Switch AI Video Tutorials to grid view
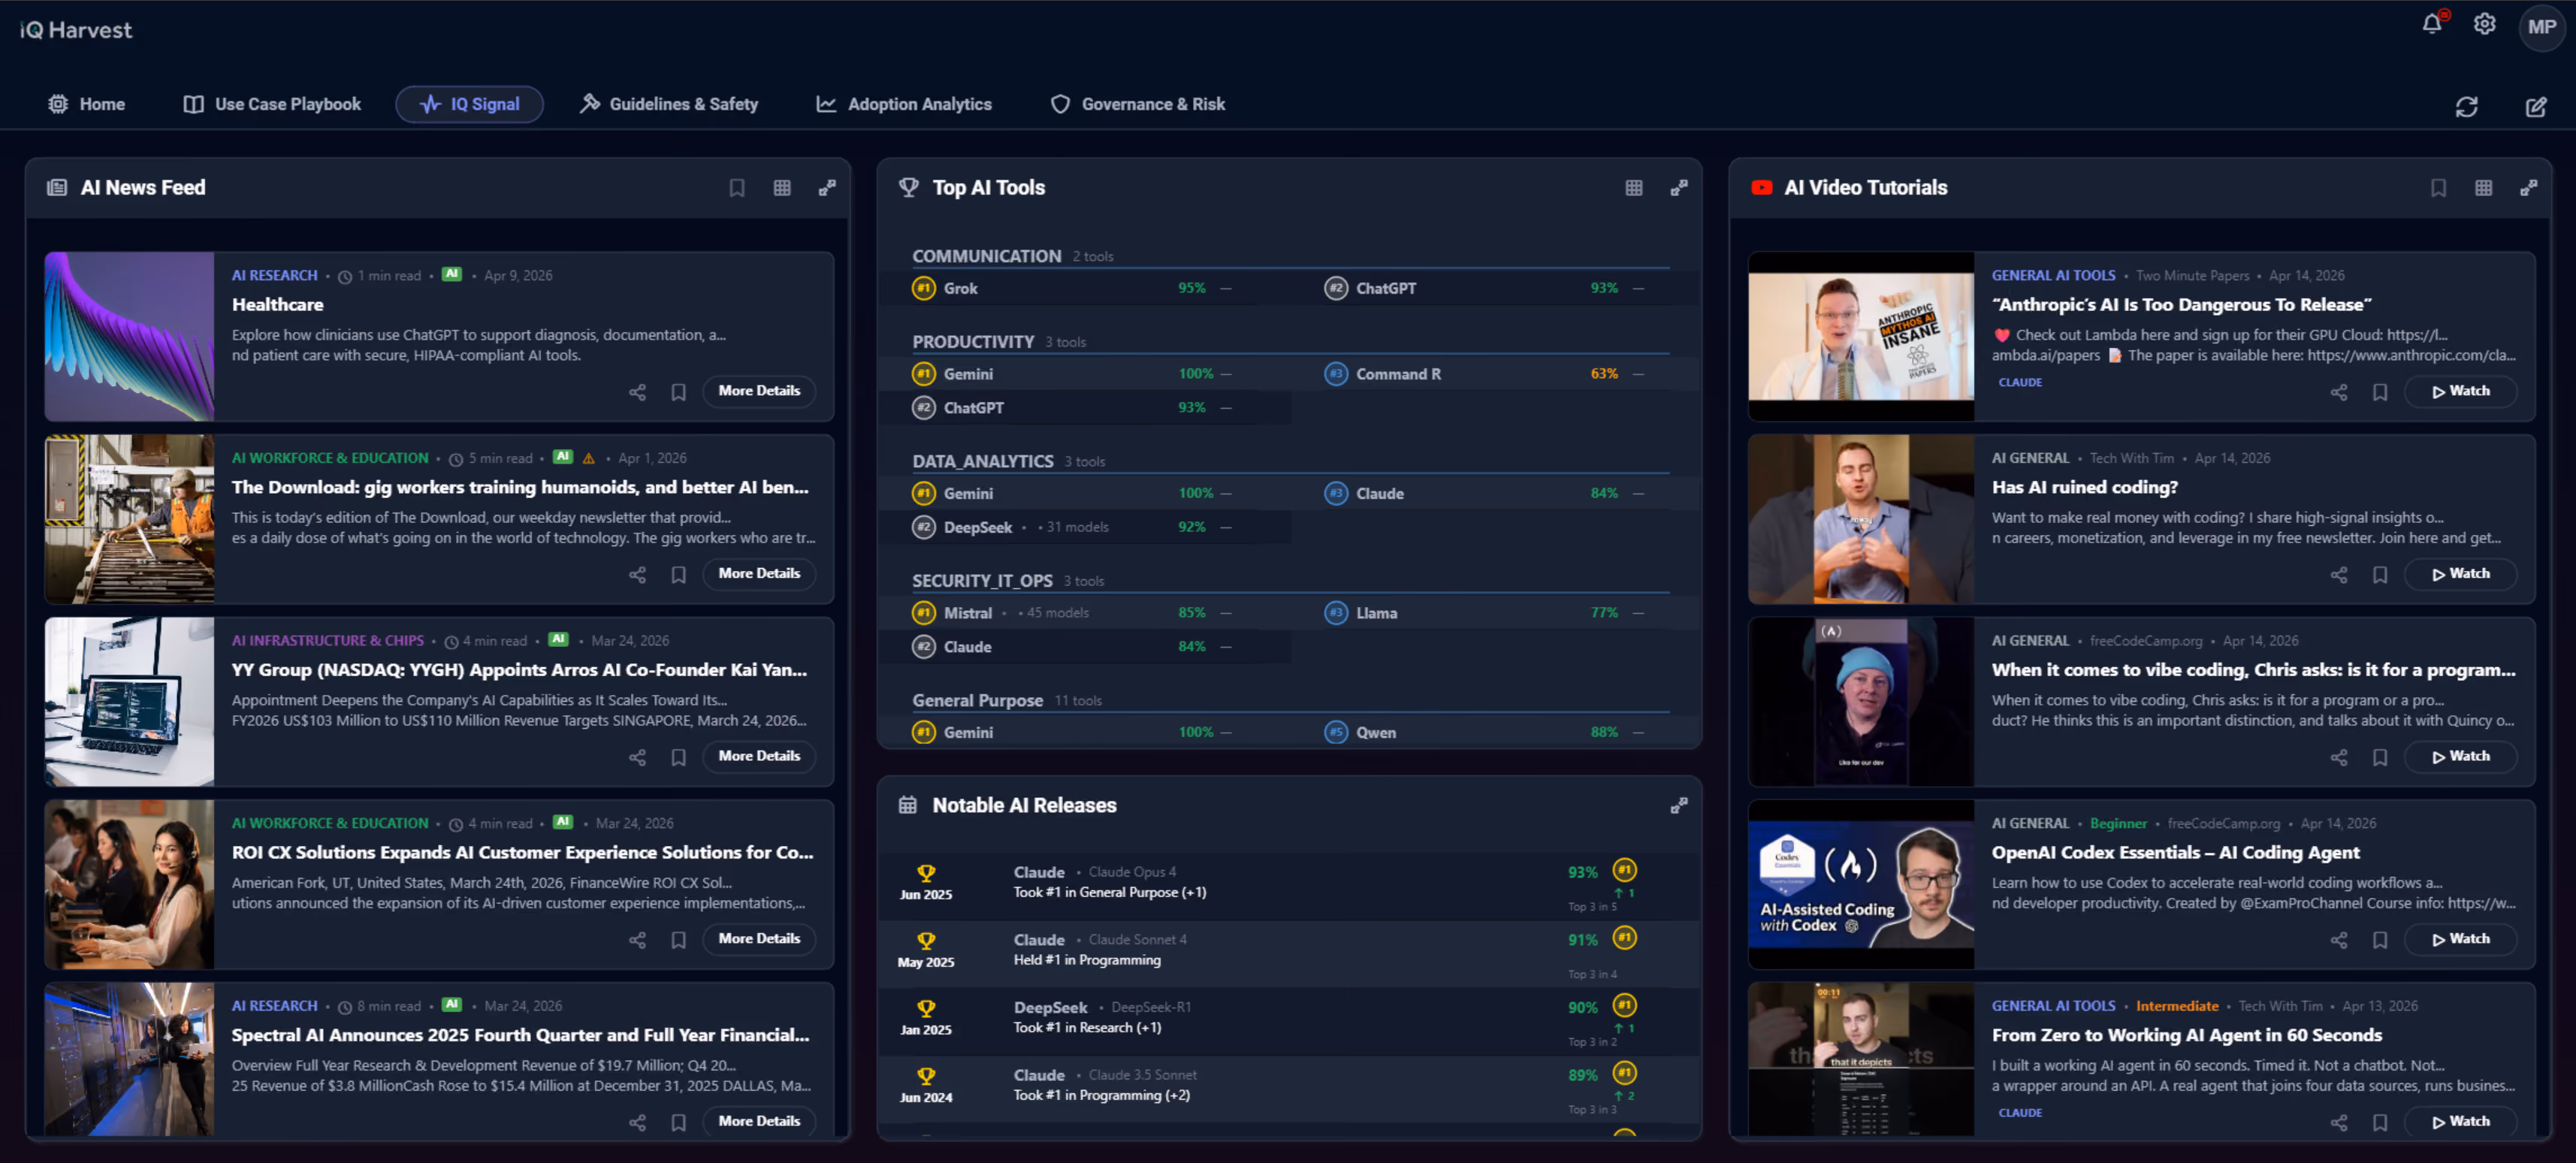Screen dimensions: 2576x1163 [2483, 188]
